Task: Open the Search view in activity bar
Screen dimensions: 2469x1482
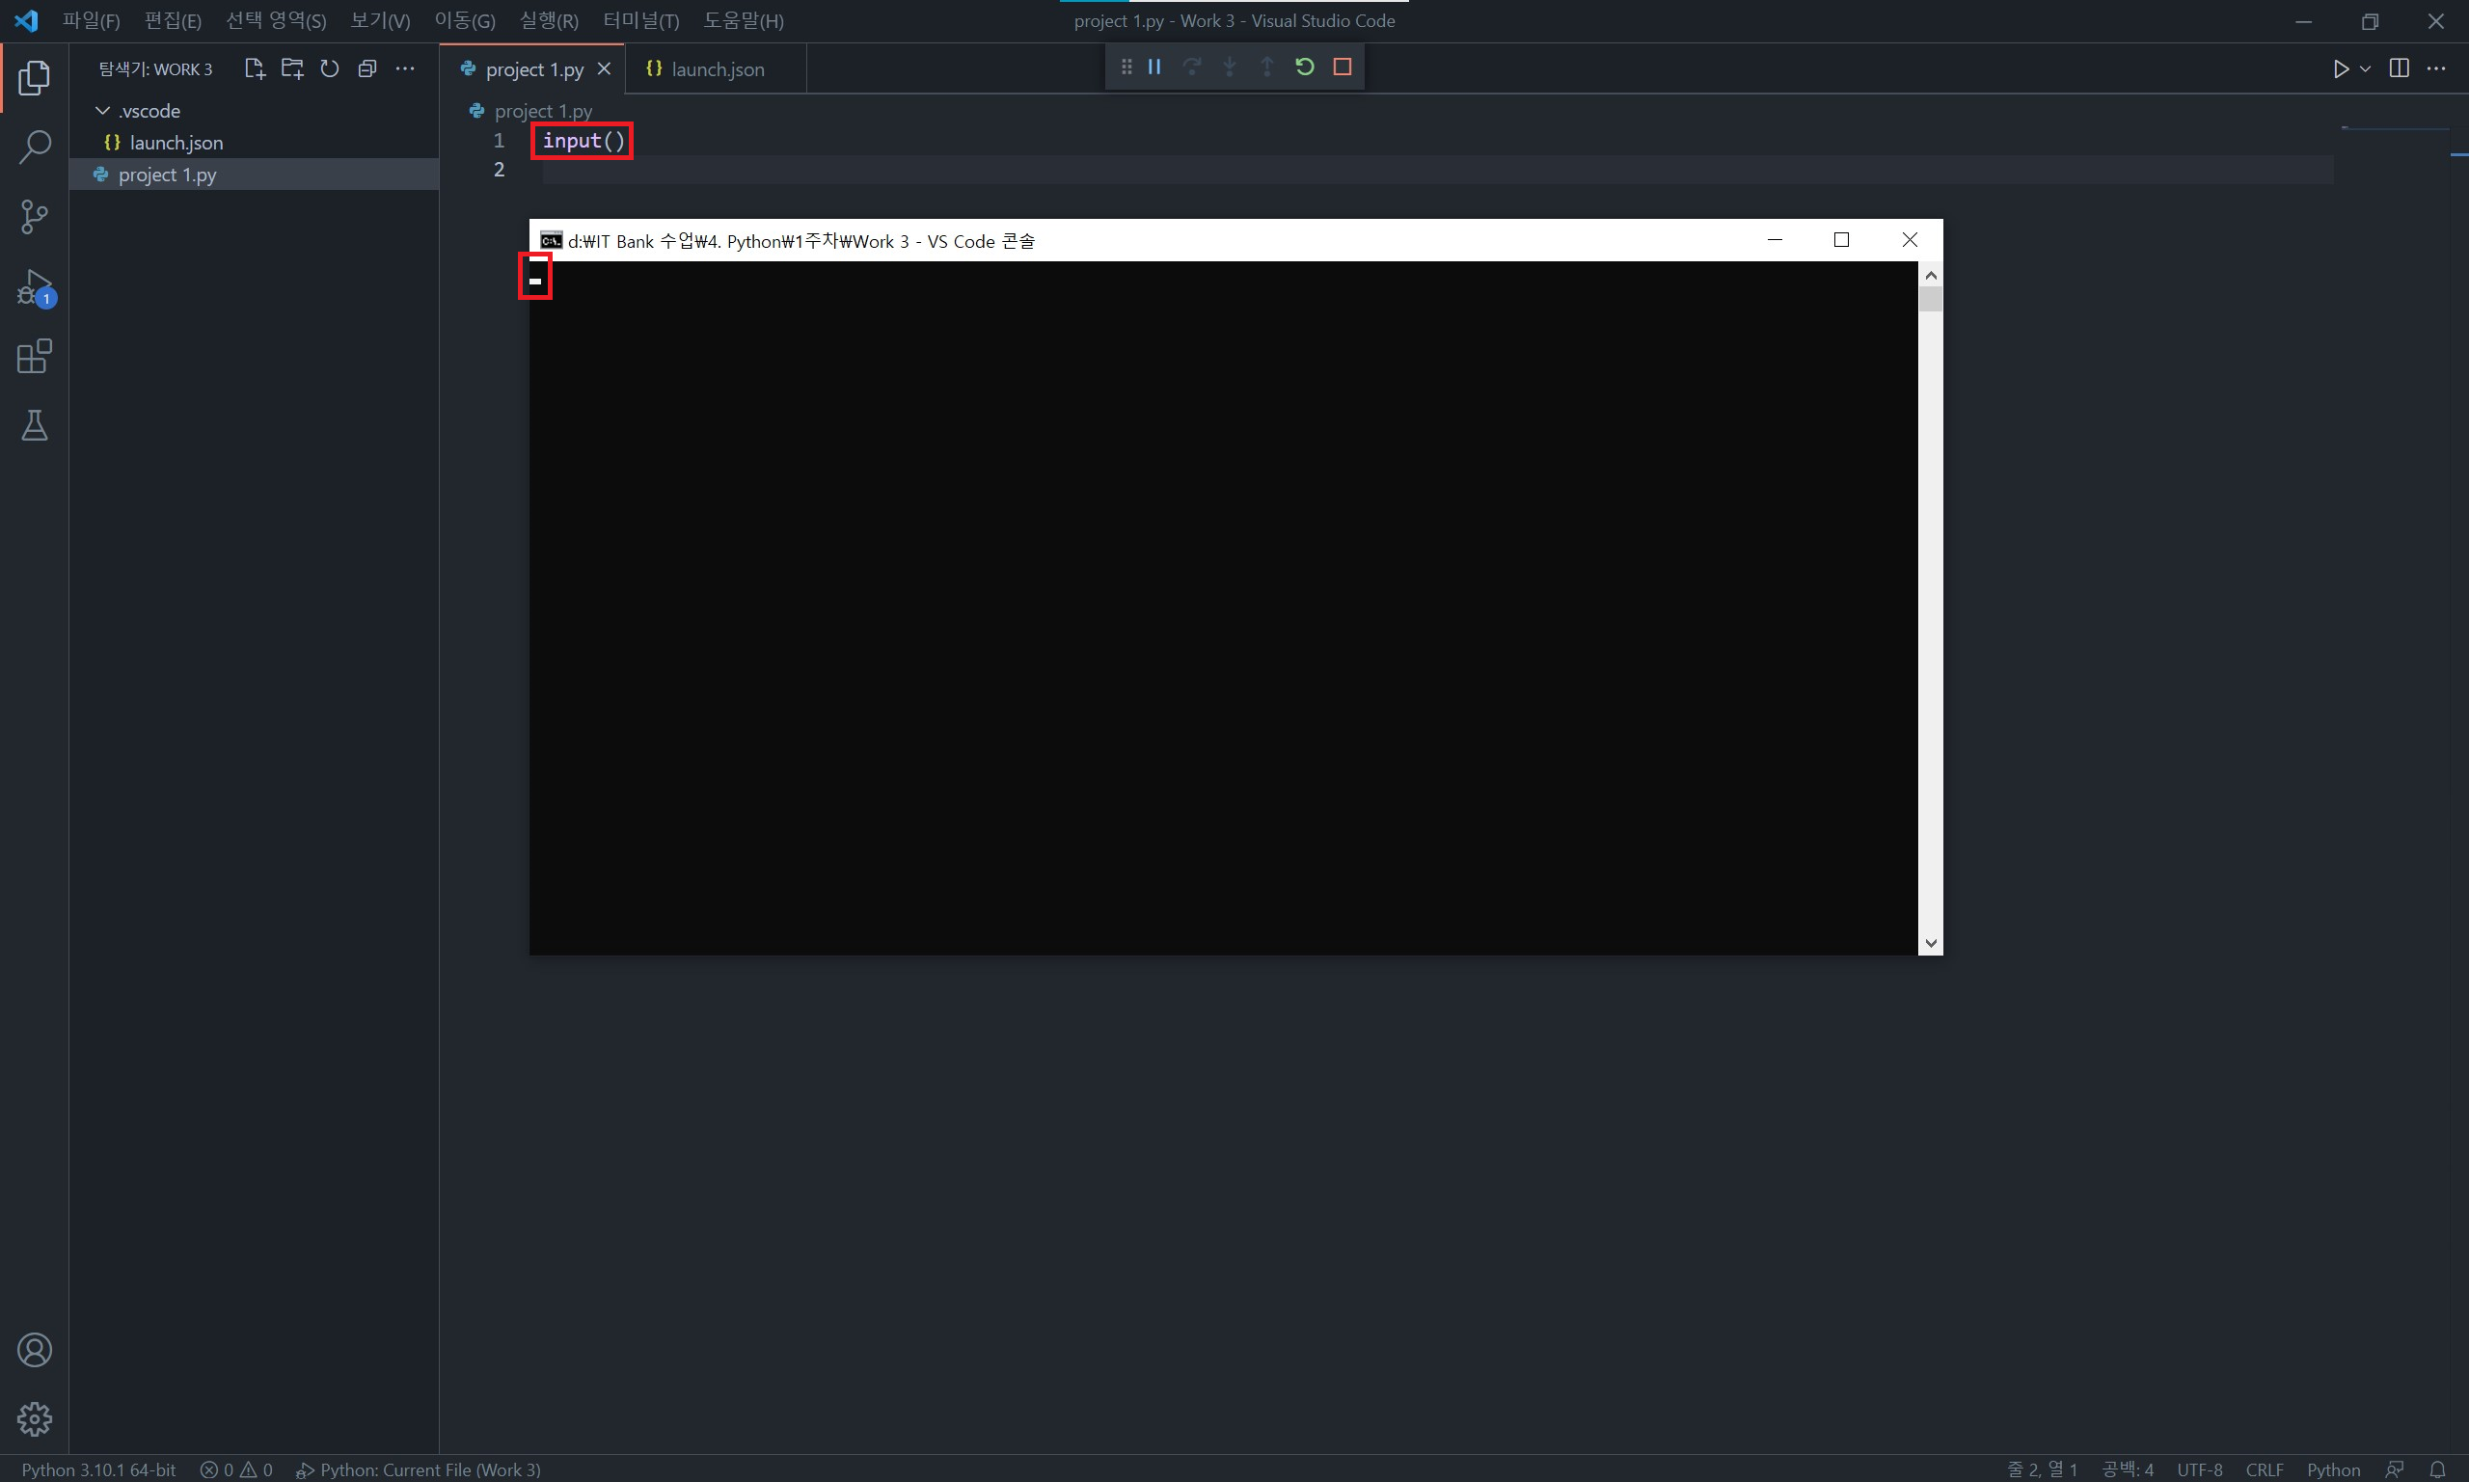Action: point(34,147)
